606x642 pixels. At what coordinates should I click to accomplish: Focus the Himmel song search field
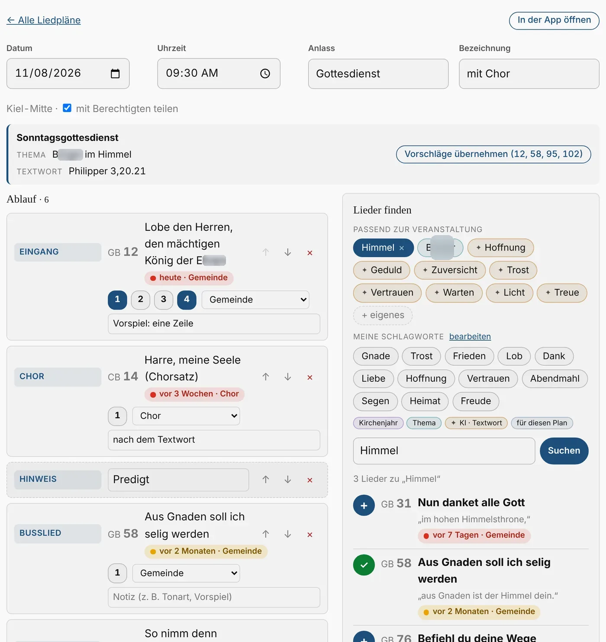[444, 451]
